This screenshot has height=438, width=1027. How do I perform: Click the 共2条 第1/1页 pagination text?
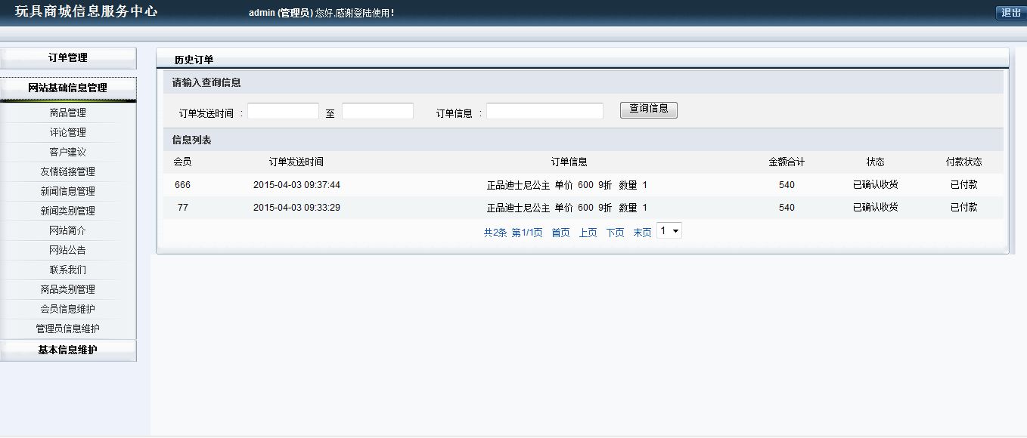pyautogui.click(x=513, y=233)
